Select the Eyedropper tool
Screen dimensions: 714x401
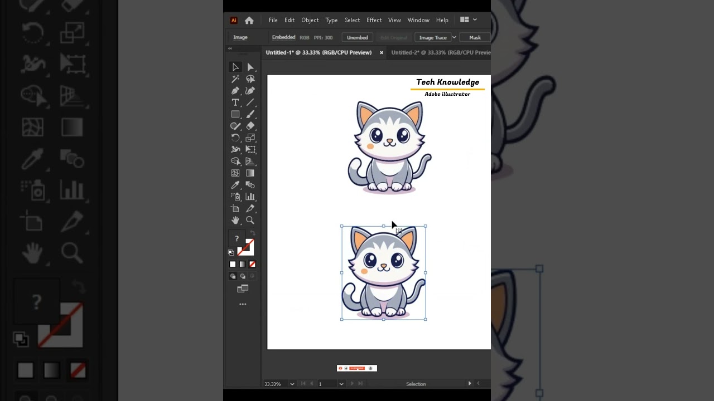coord(235,184)
